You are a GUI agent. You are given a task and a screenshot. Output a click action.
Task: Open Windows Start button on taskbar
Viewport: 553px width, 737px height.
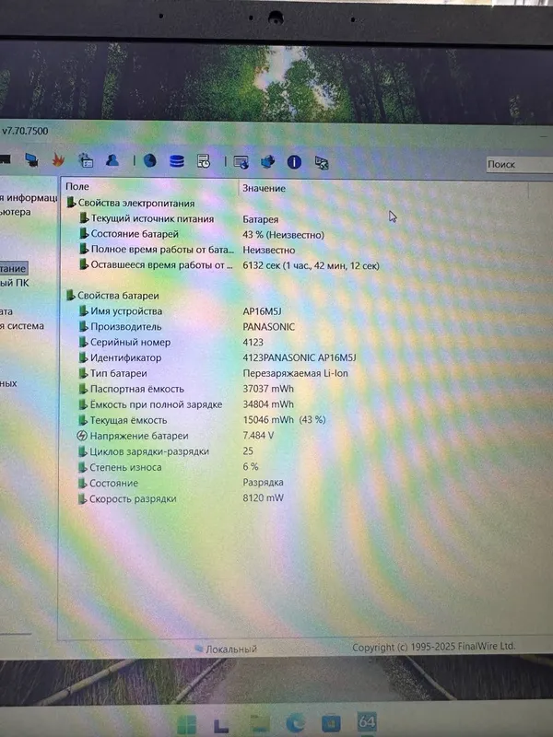click(x=187, y=724)
